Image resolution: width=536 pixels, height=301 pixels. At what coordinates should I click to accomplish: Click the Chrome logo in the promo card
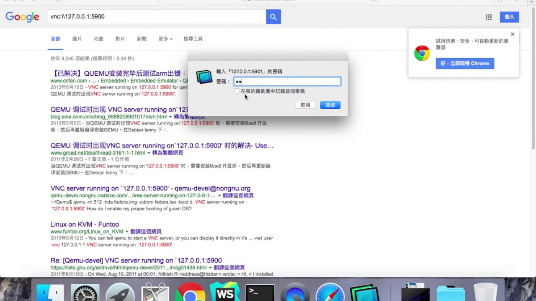[x=422, y=53]
